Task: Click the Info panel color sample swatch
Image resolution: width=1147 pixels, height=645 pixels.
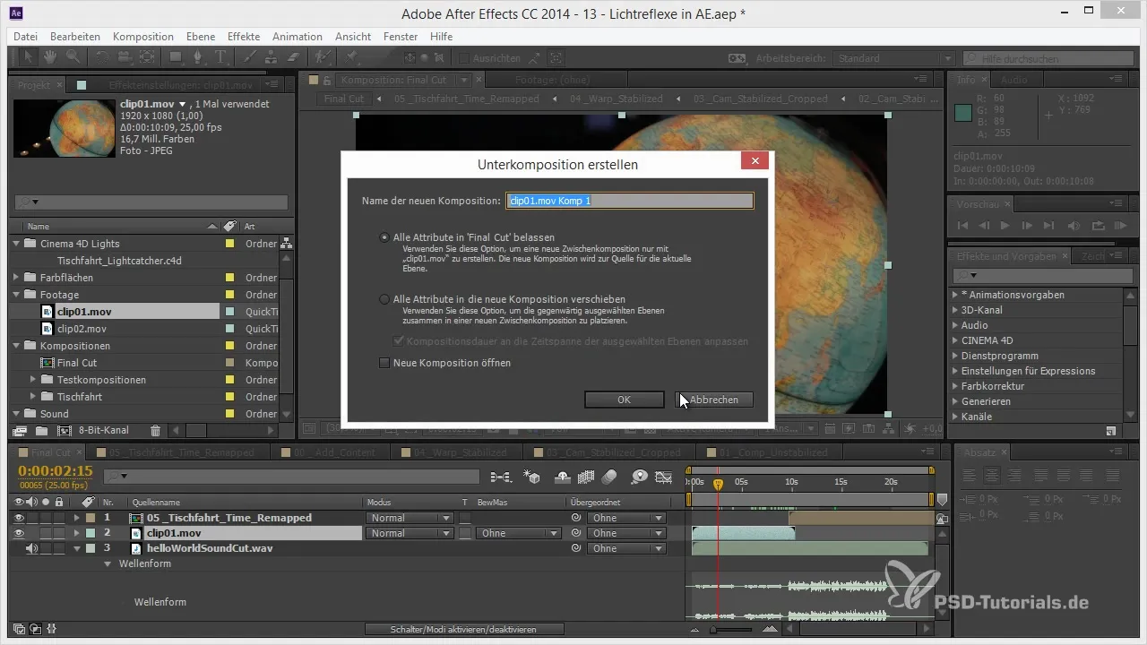Action: [x=964, y=113]
